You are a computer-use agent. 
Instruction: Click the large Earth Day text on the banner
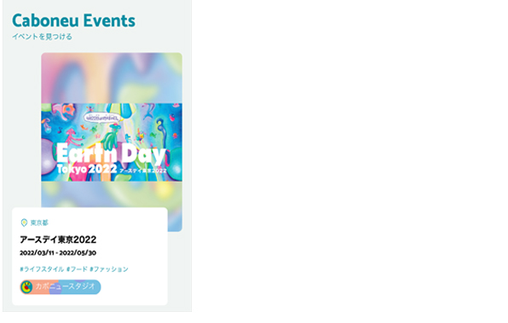click(111, 153)
